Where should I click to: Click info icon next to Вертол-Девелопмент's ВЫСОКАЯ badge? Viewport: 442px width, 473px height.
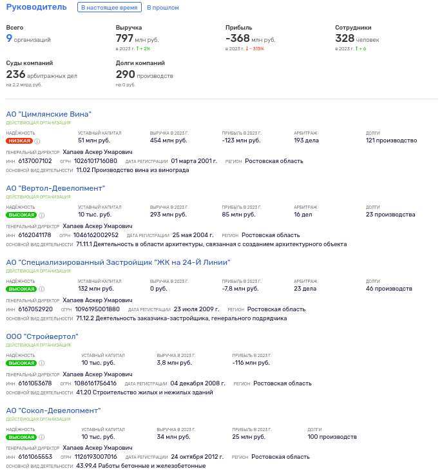pyautogui.click(x=42, y=215)
